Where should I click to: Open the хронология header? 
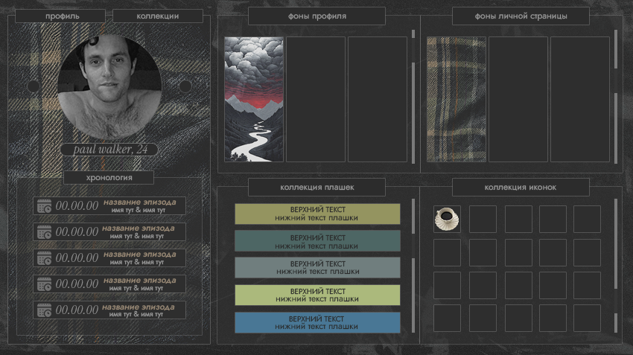[109, 177]
